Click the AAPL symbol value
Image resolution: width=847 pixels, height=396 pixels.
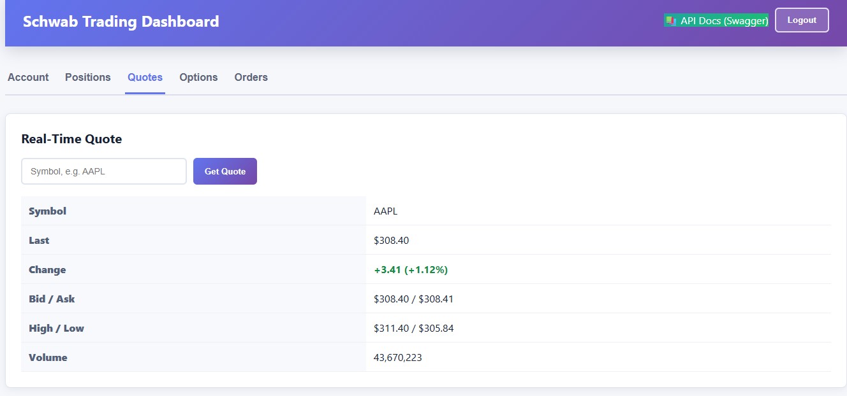(x=386, y=211)
